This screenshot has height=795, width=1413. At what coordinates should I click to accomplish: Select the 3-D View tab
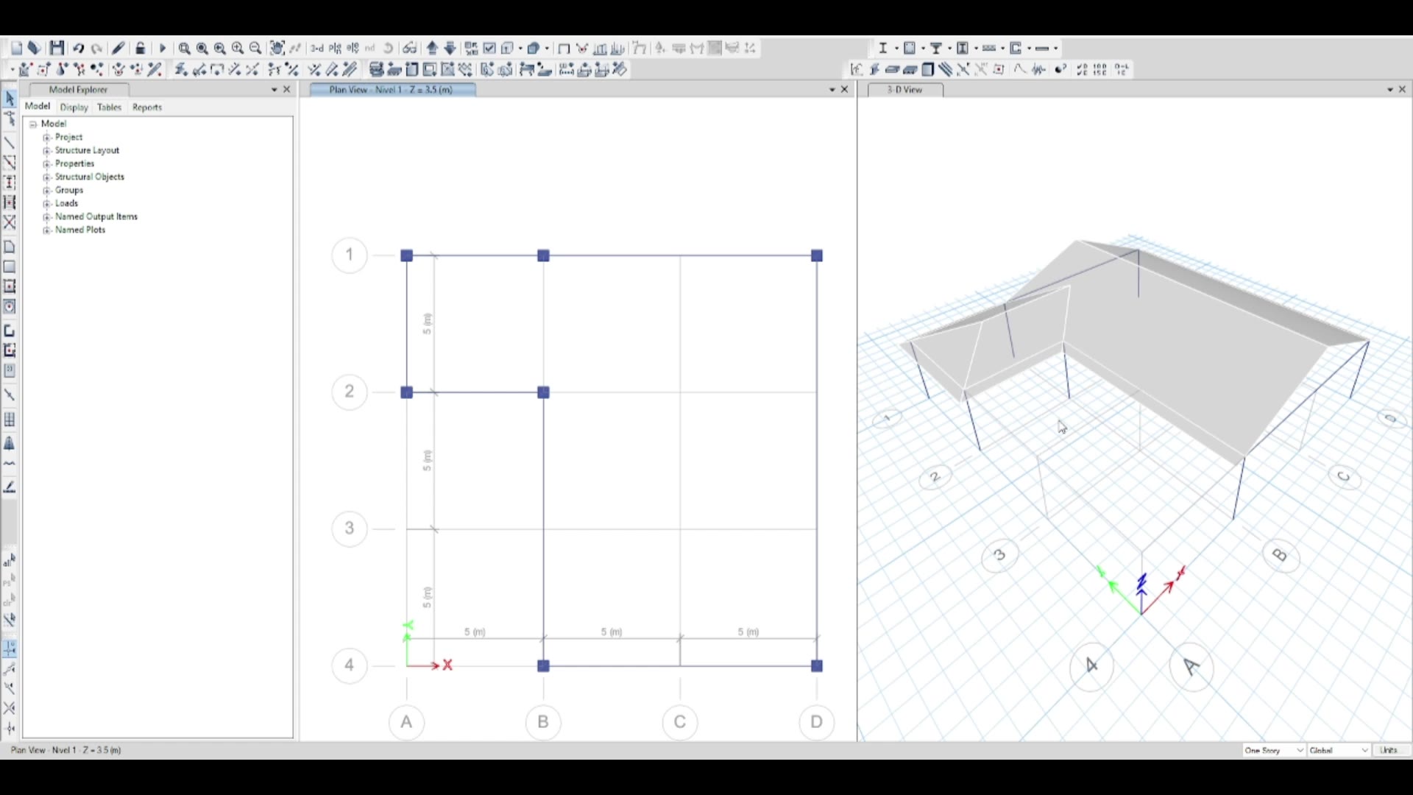905,90
